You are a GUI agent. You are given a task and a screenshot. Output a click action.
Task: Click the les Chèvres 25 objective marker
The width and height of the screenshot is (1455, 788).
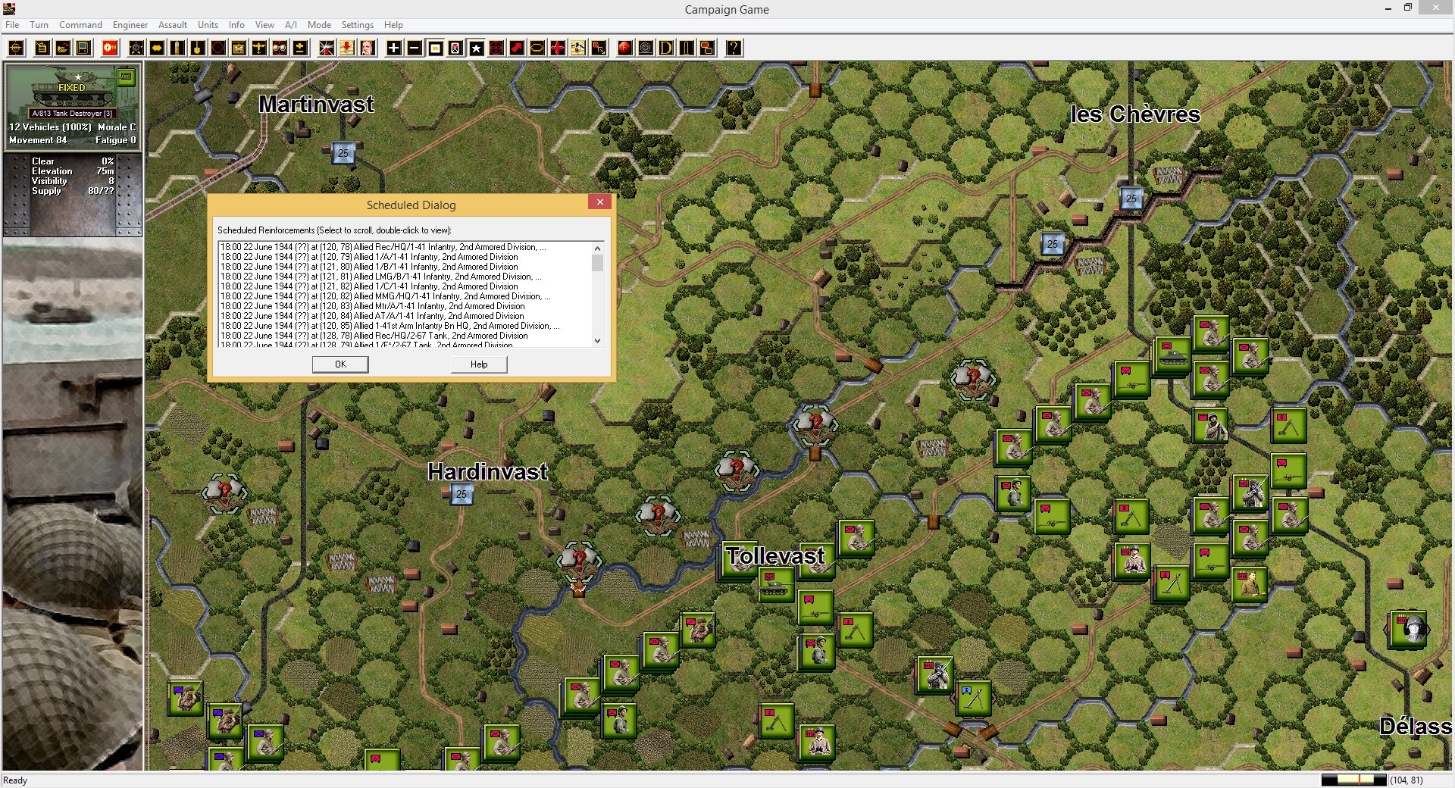tap(1131, 199)
